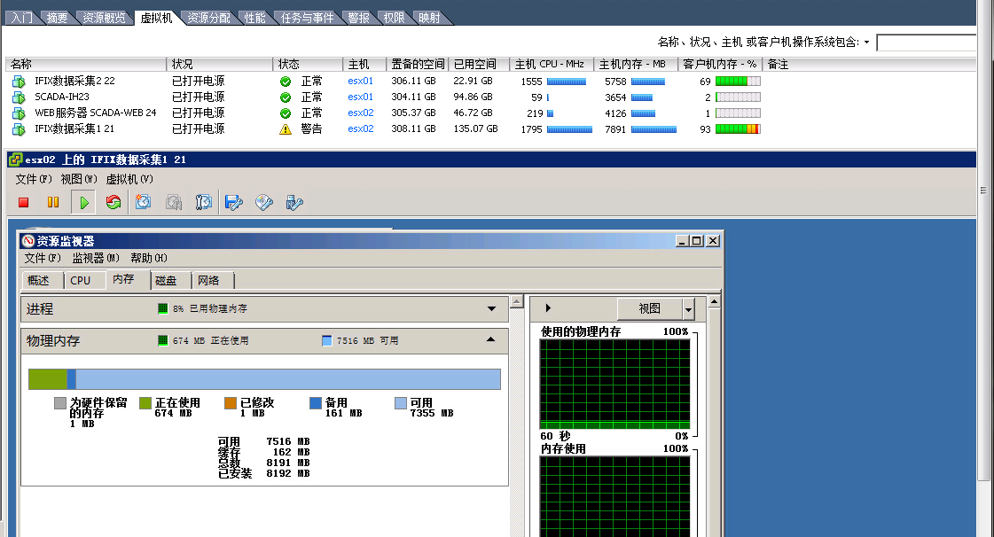
Task: Click host link esx01 for IFIX数据采集2 22
Action: [361, 81]
